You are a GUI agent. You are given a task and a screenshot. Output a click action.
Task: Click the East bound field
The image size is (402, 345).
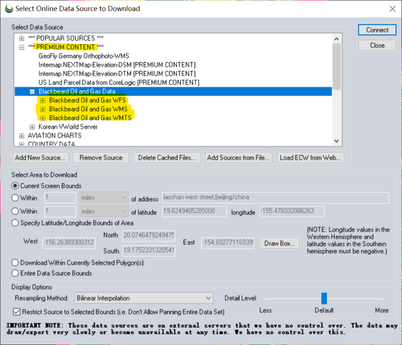coord(228,243)
